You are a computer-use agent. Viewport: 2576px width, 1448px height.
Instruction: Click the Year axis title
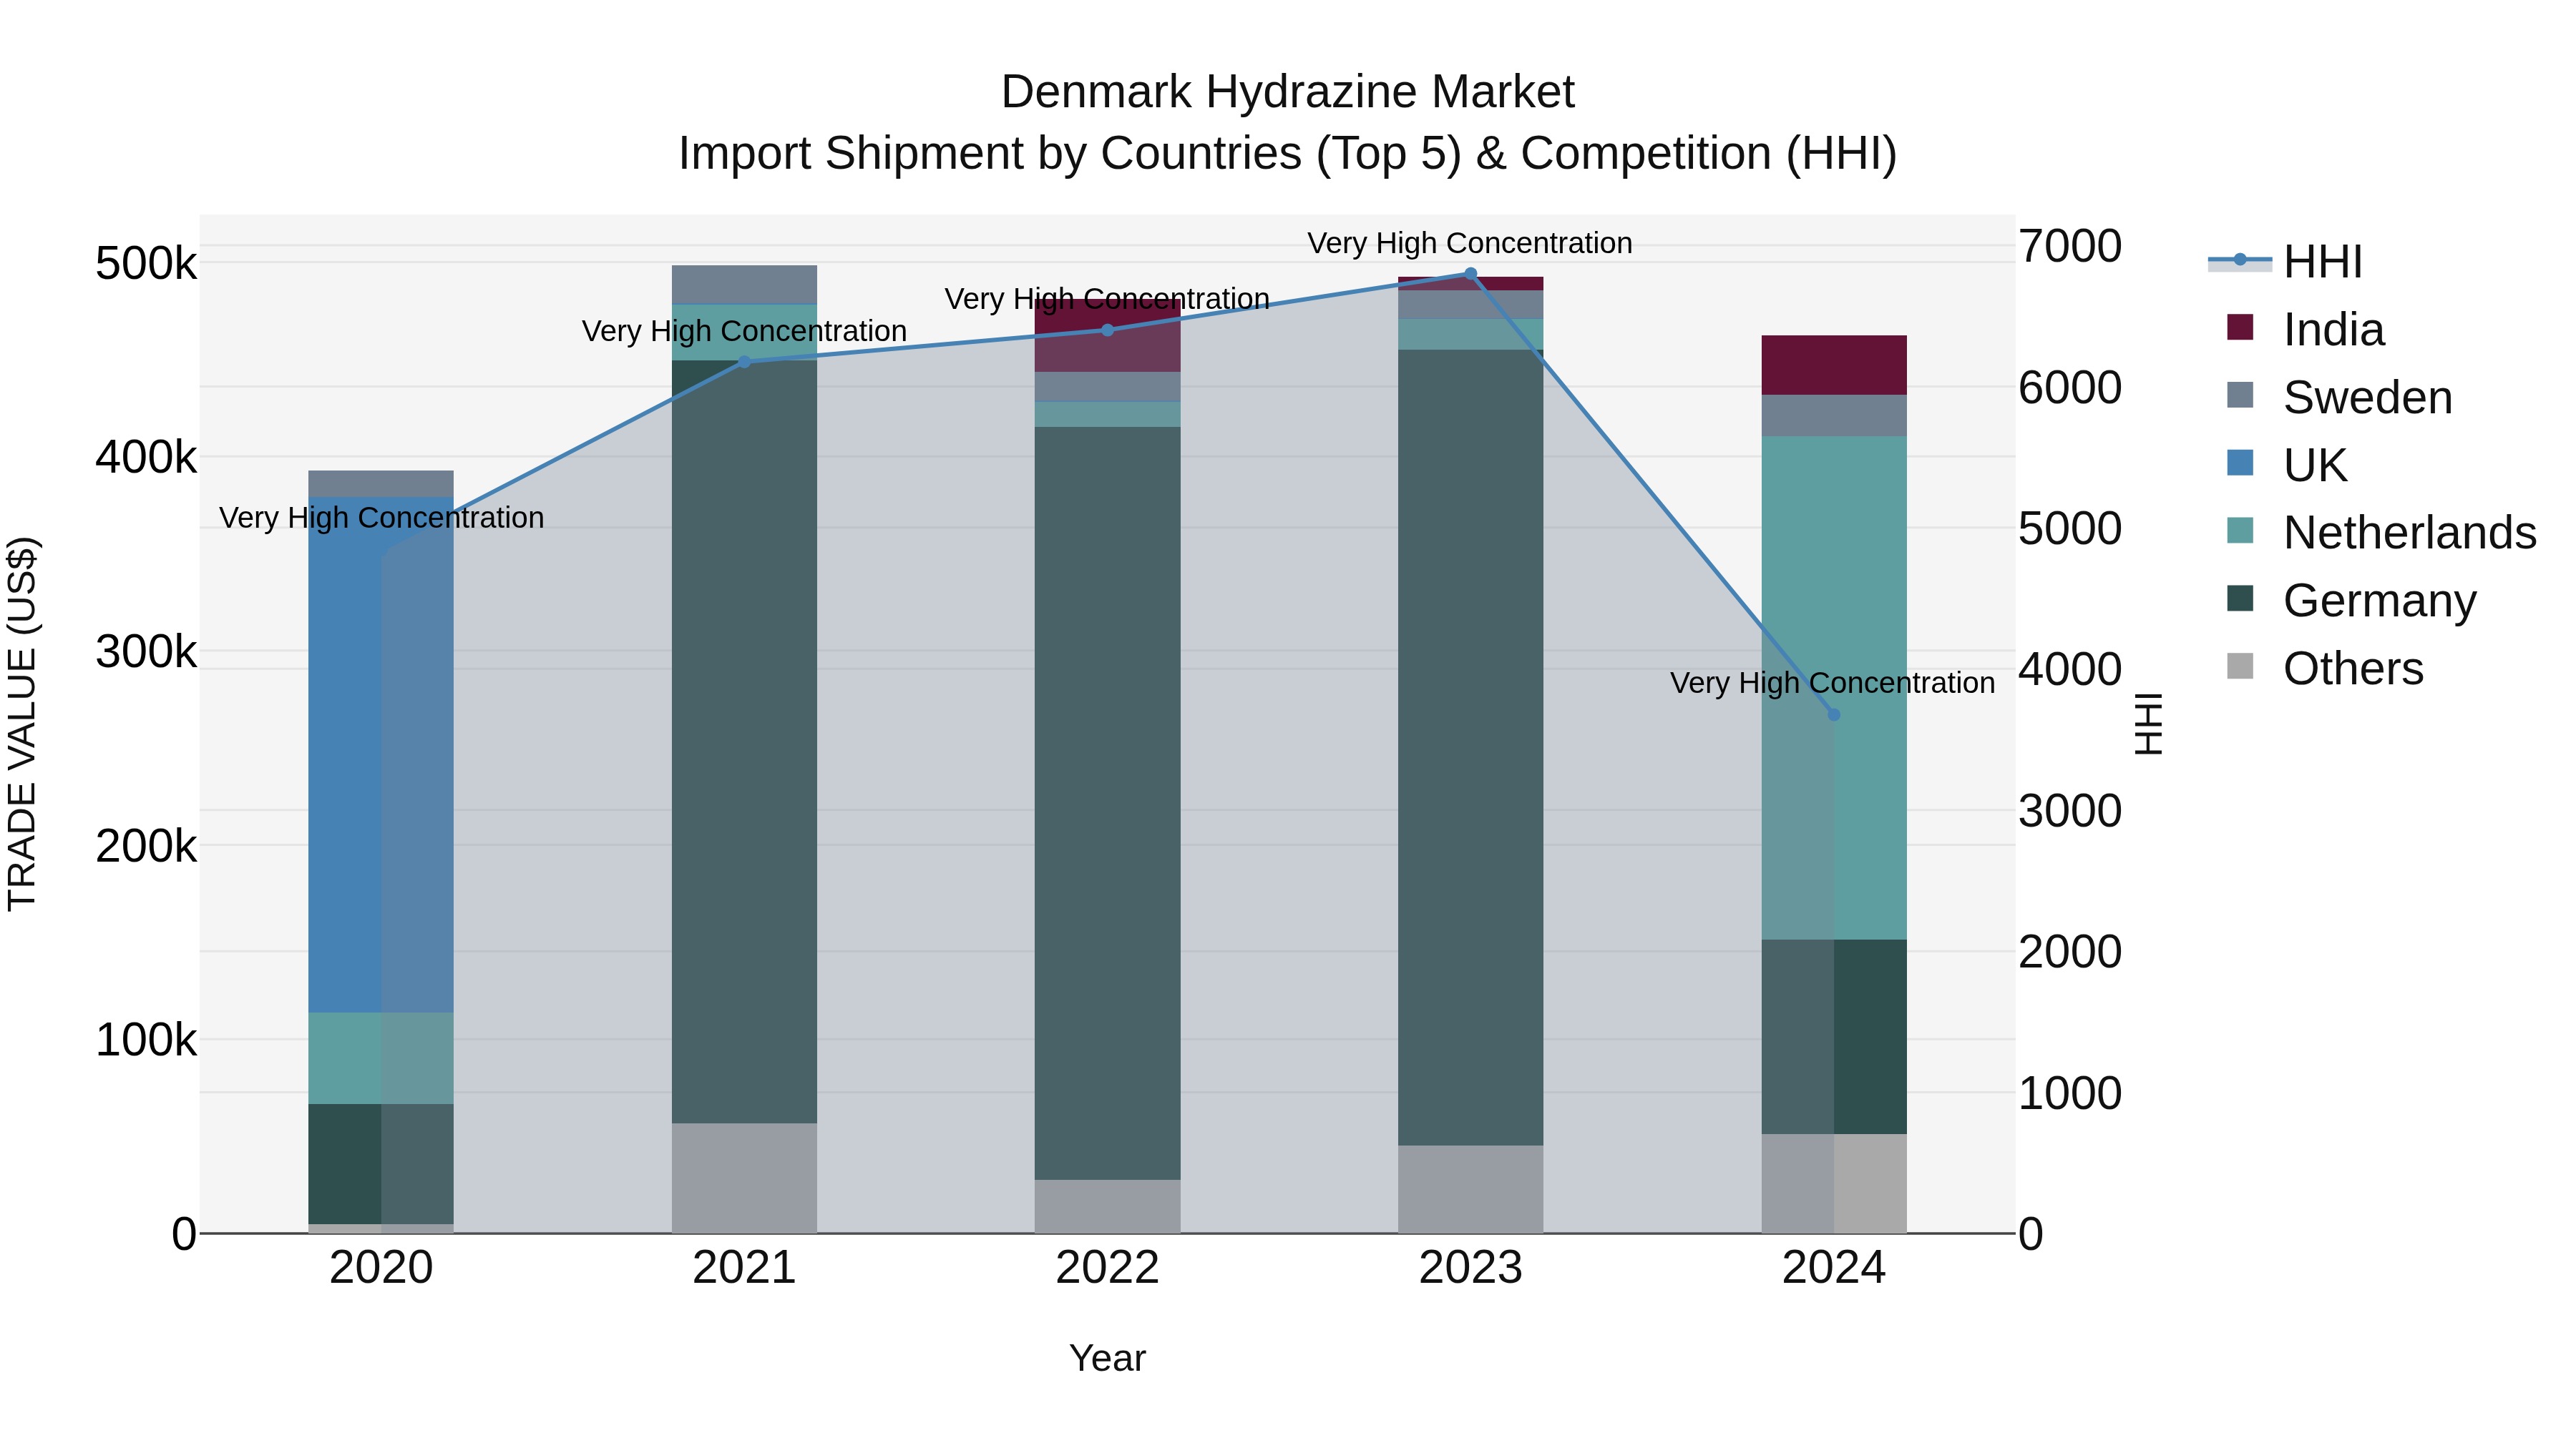tap(1107, 1359)
